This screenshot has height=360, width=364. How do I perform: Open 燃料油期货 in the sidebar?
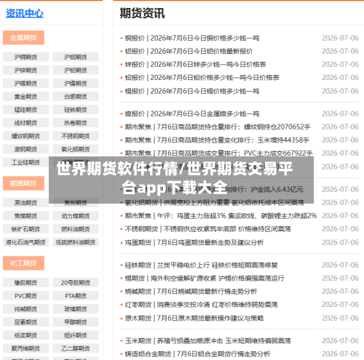[76, 228]
